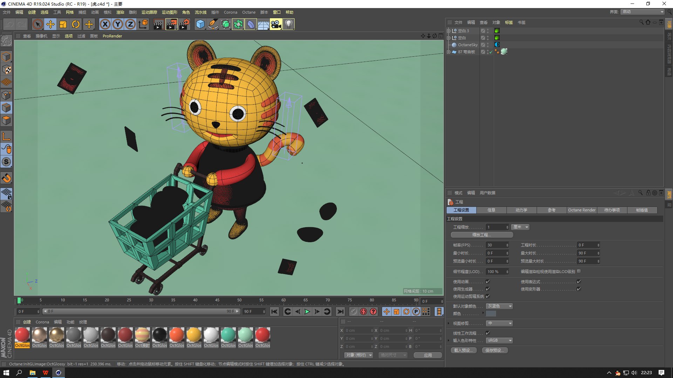Open the Octane menu
The width and height of the screenshot is (673, 378).
pyautogui.click(x=249, y=12)
